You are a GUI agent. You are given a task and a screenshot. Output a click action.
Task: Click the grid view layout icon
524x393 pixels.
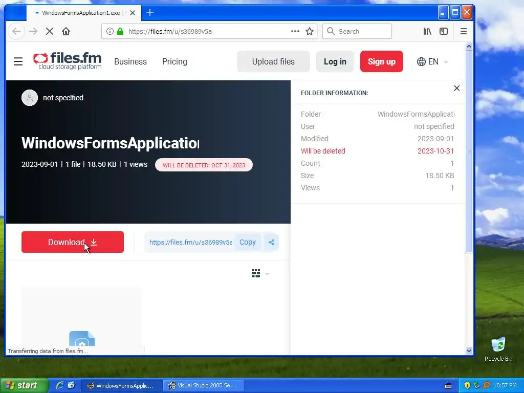[256, 273]
